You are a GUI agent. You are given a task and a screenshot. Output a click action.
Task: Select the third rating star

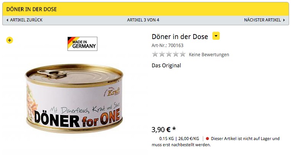pyautogui.click(x=169, y=54)
